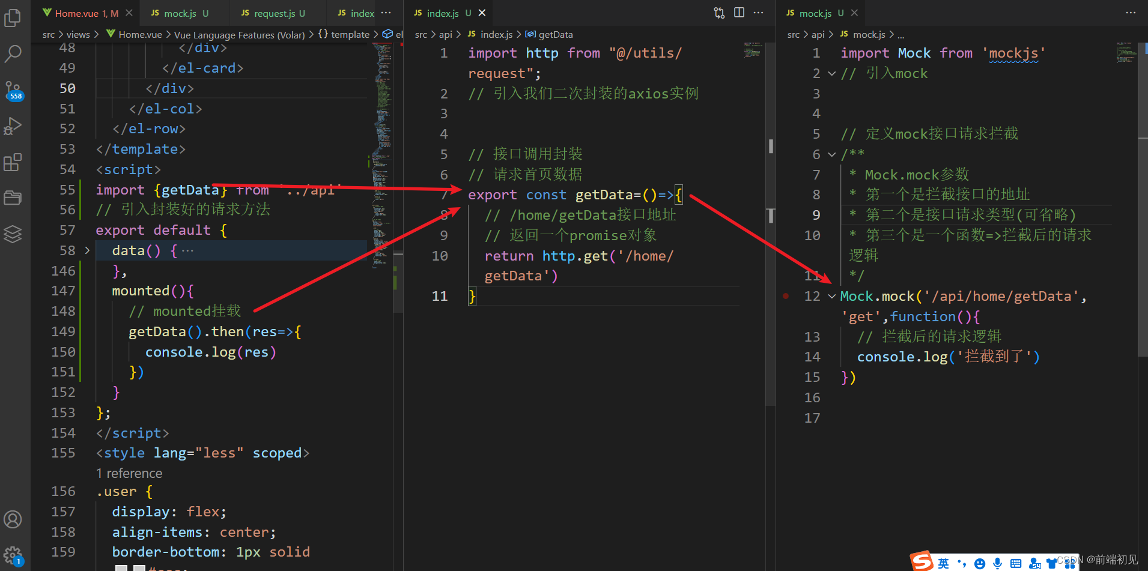Collapse the Mock.mock fold at mock.js line 12

click(x=832, y=296)
